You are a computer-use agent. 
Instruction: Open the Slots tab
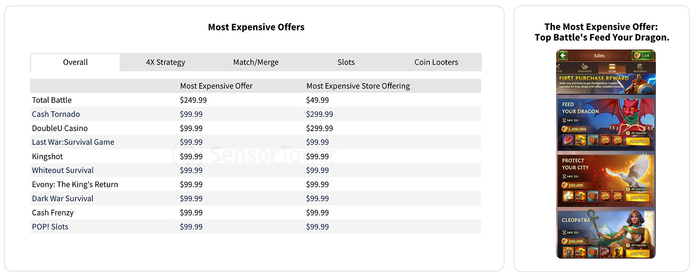tap(346, 62)
